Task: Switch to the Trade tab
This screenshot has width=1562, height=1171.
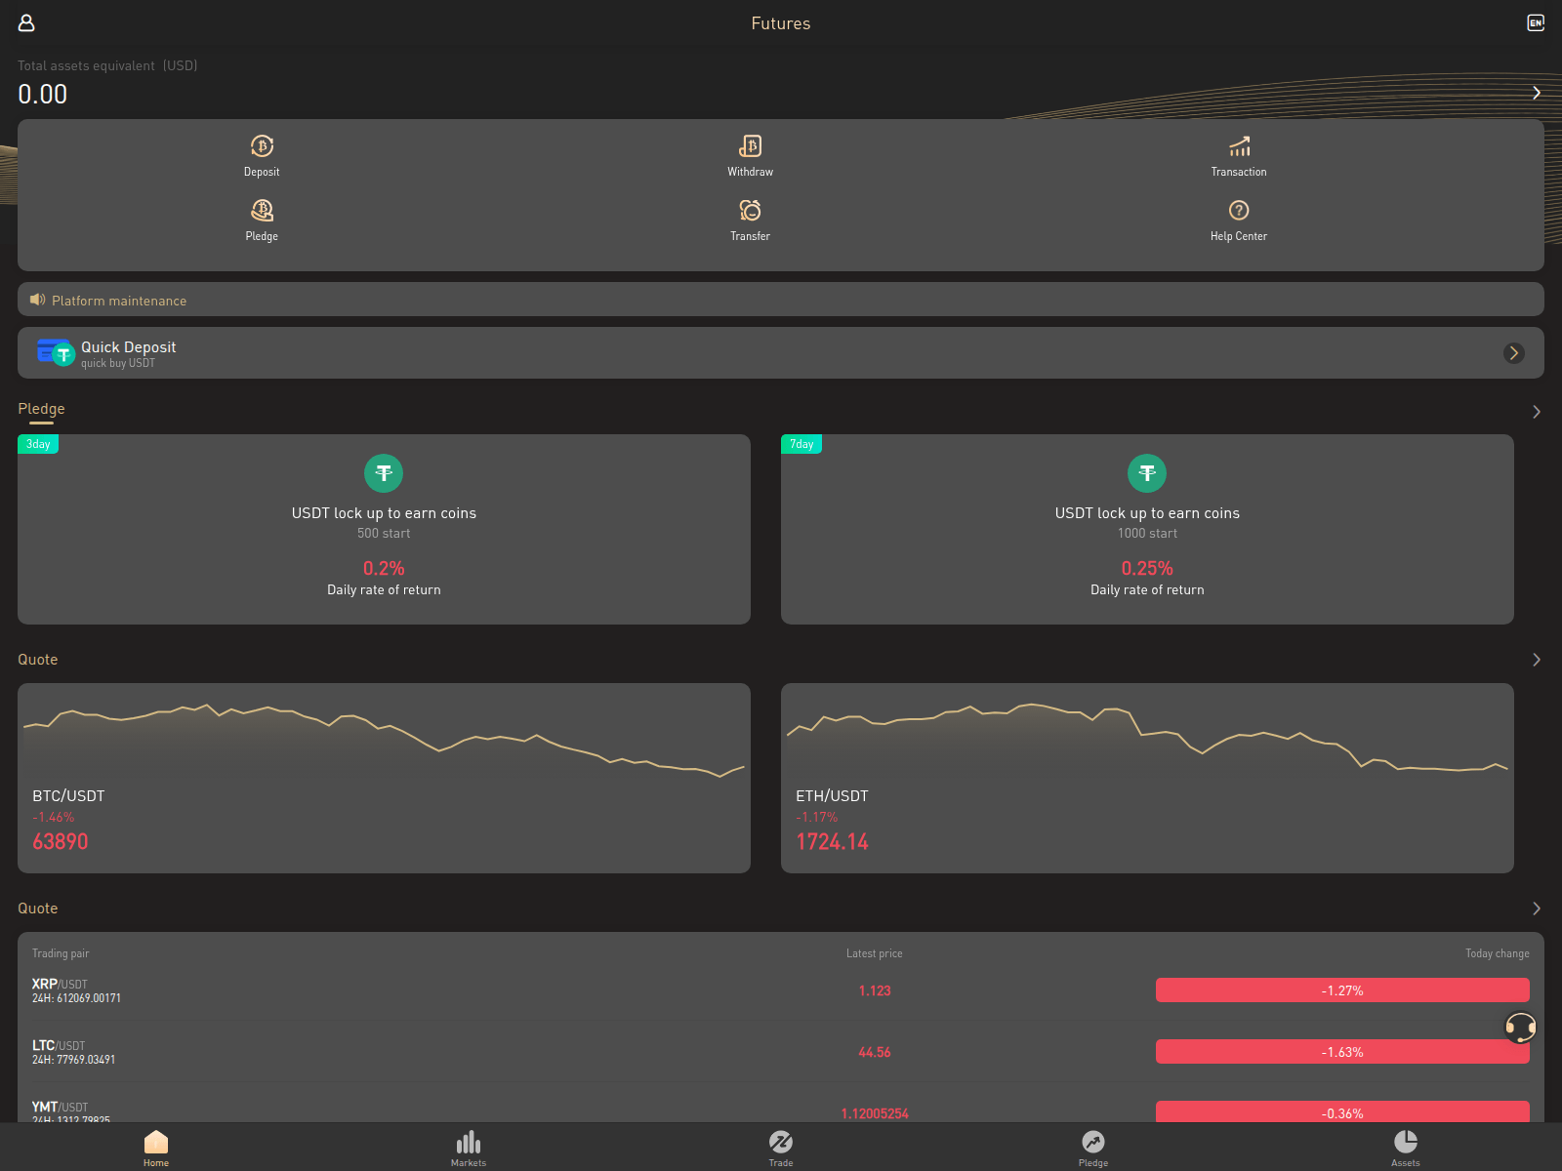Action: (x=781, y=1148)
